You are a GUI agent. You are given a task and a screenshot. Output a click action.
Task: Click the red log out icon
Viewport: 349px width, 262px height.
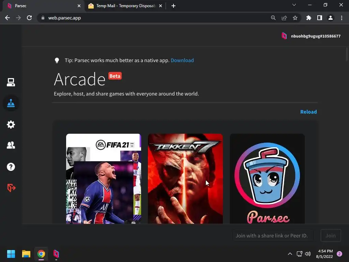[x=11, y=188]
